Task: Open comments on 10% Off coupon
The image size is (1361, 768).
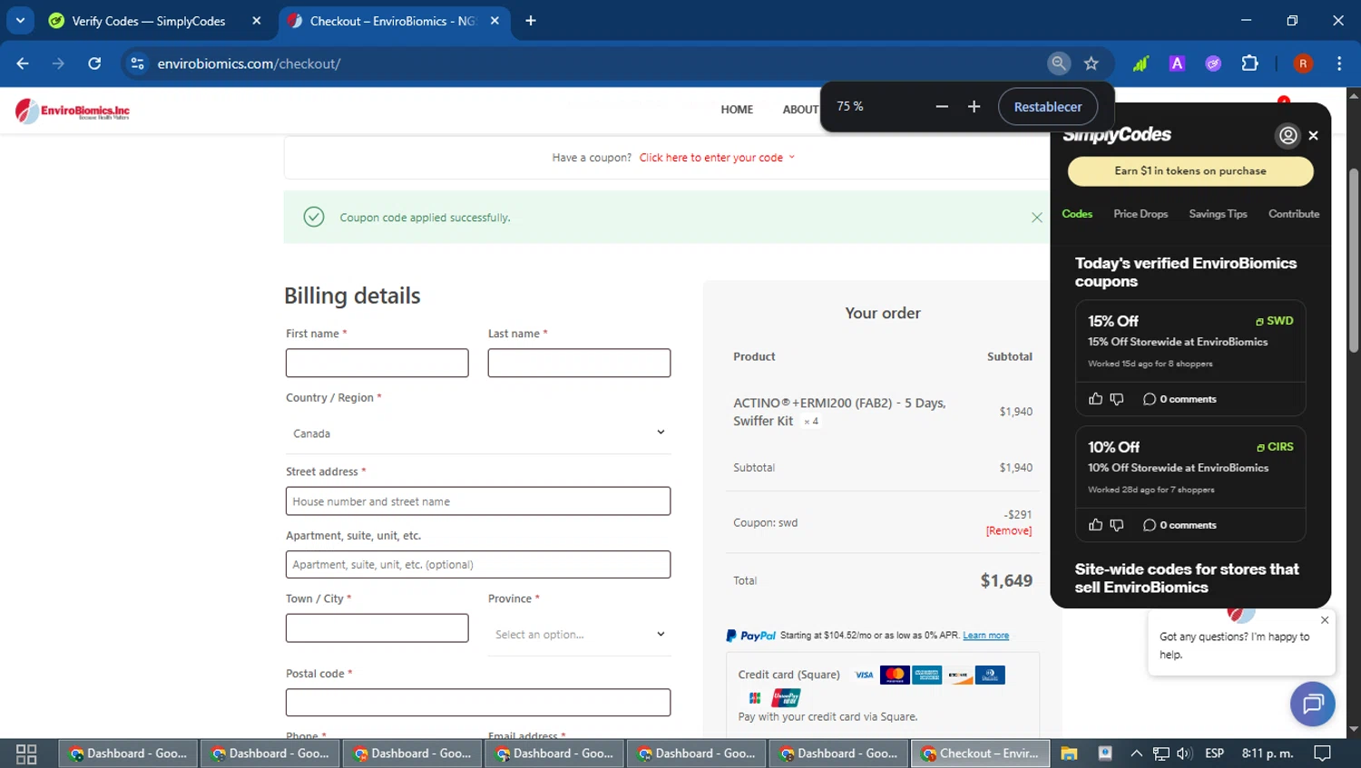Action: pos(1180,525)
